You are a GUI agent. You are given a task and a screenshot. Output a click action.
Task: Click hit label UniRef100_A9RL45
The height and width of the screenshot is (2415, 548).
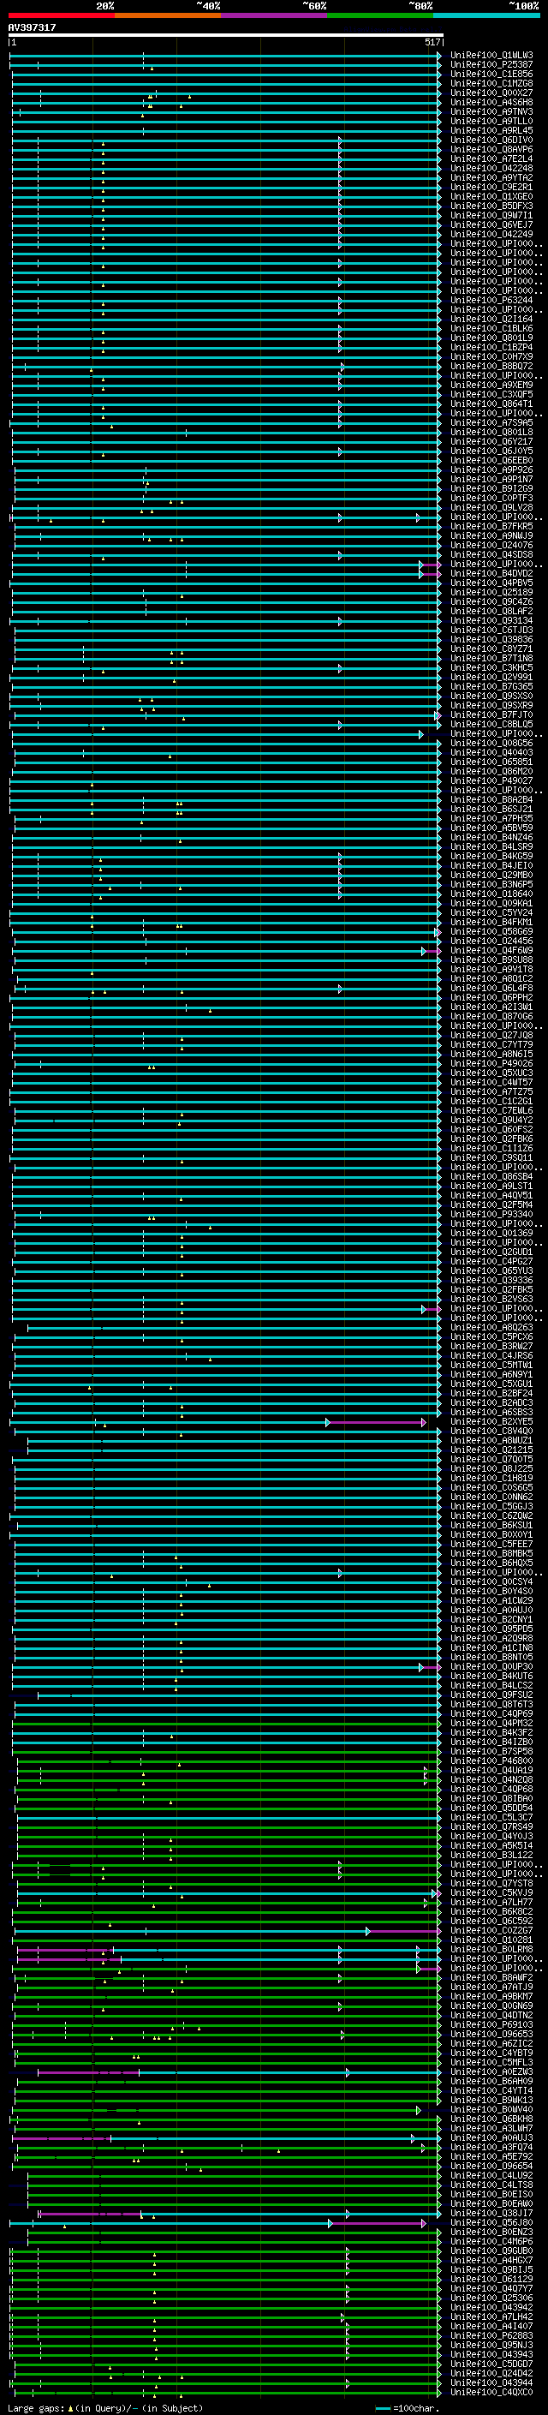coord(491,130)
